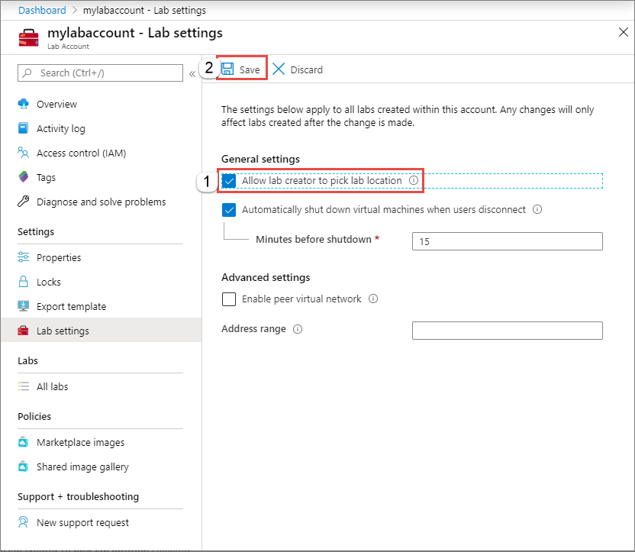Screen dimensions: 635x552
Task: Close the Lab settings blade
Action: 624,32
